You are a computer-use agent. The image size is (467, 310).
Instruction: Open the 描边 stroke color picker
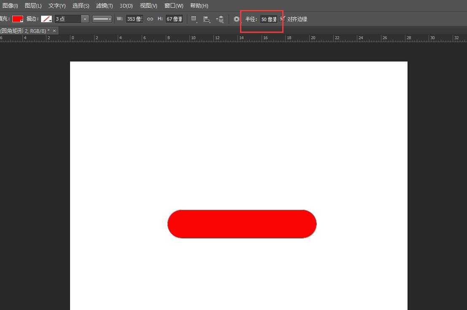46,19
